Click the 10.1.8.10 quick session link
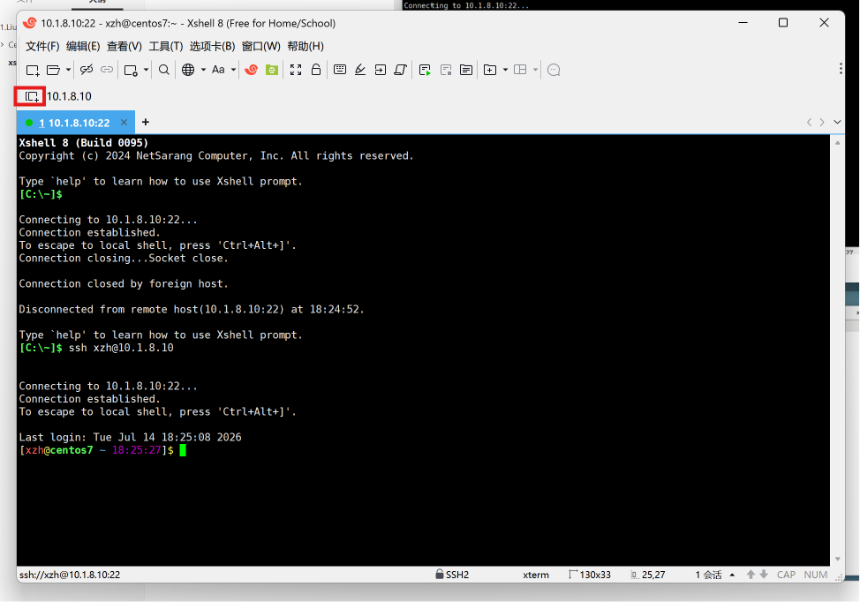Screen dimensions: 860x602 click(69, 96)
